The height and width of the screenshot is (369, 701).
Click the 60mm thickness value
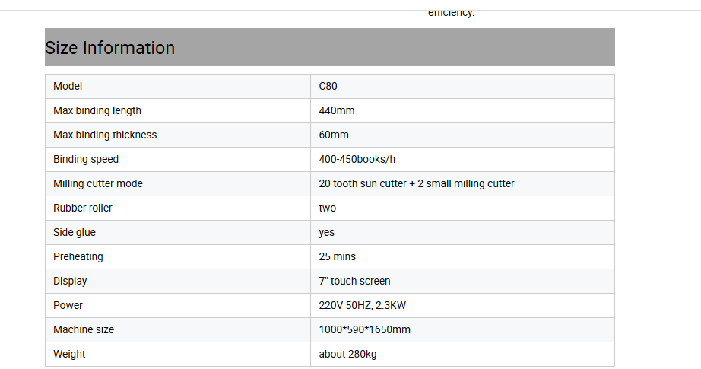pyautogui.click(x=334, y=135)
